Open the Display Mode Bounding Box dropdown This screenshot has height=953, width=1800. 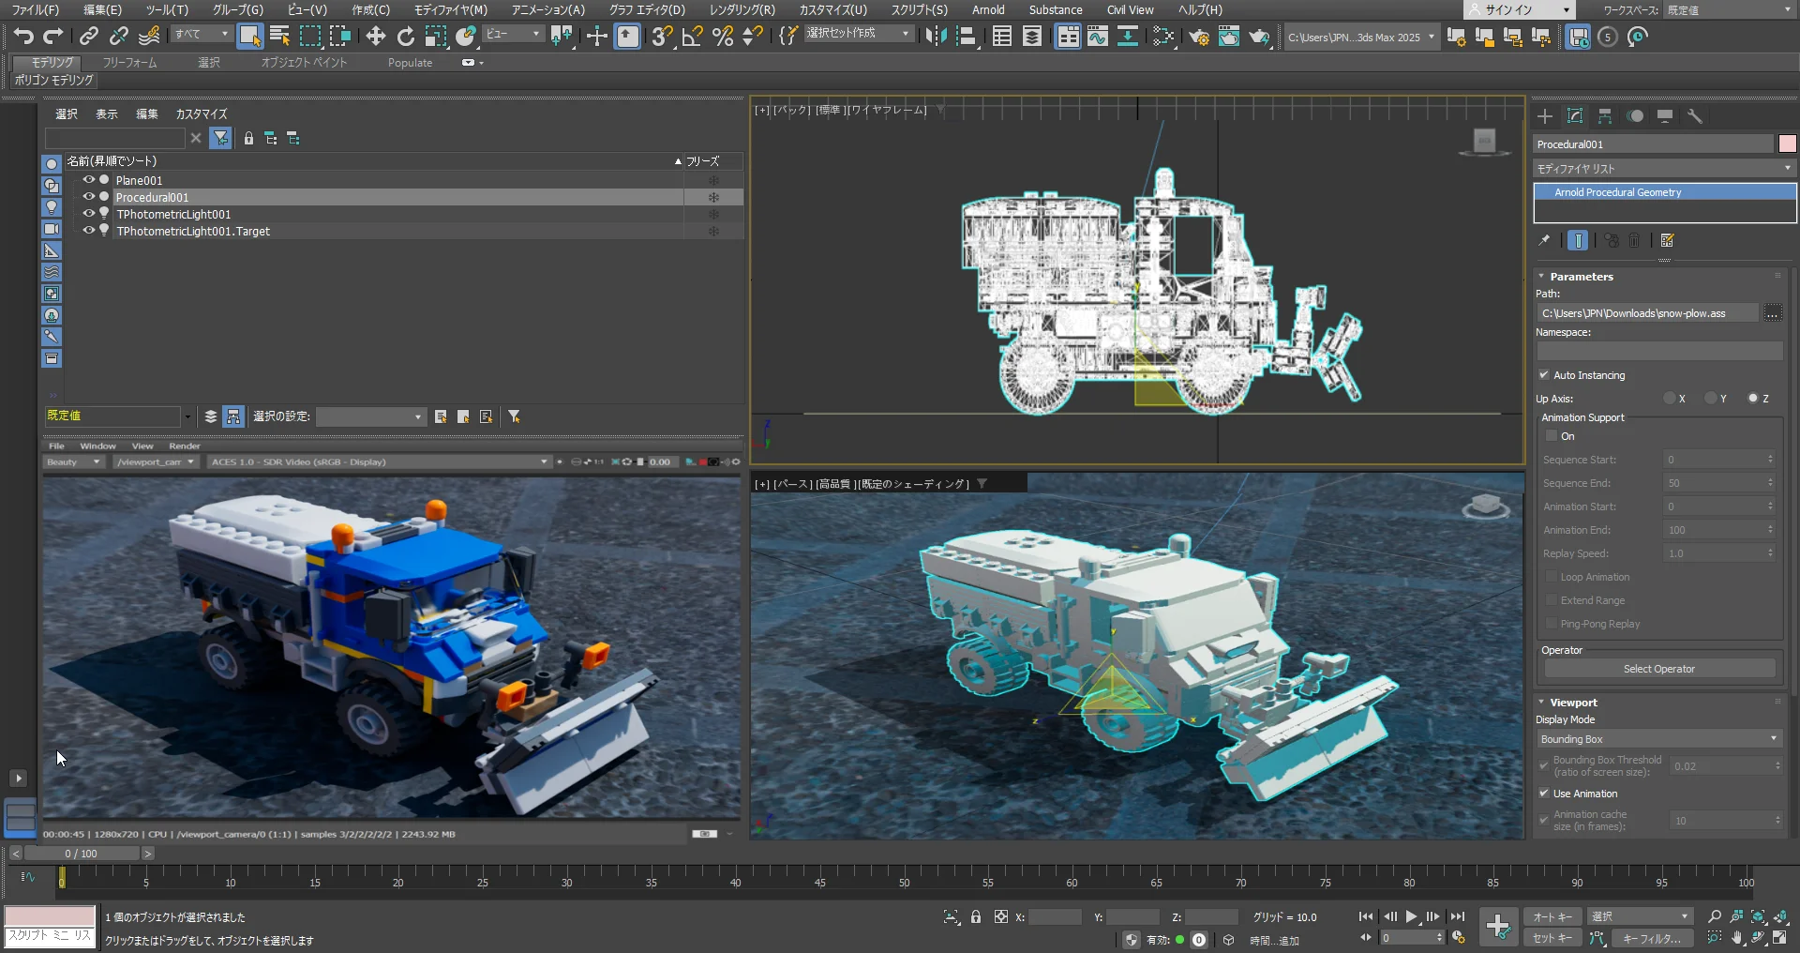1658,739
